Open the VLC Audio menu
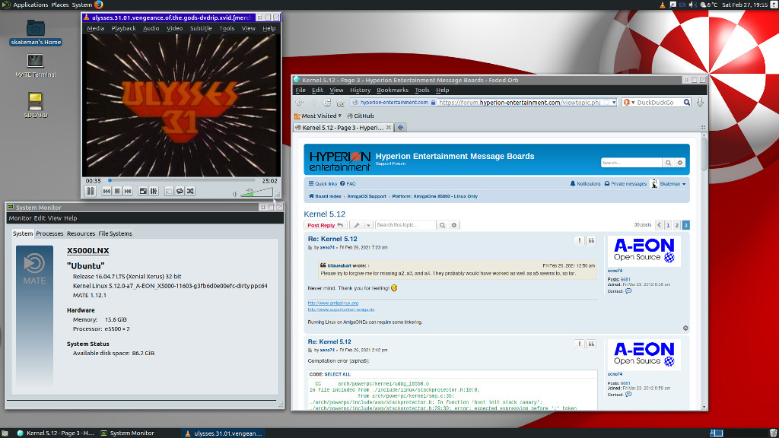The width and height of the screenshot is (779, 438). [151, 28]
